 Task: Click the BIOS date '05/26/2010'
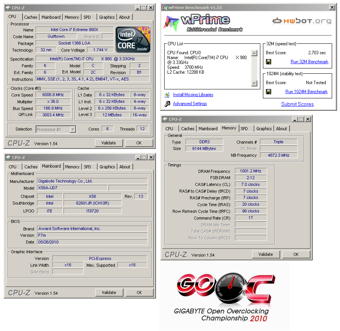pyautogui.click(x=92, y=242)
